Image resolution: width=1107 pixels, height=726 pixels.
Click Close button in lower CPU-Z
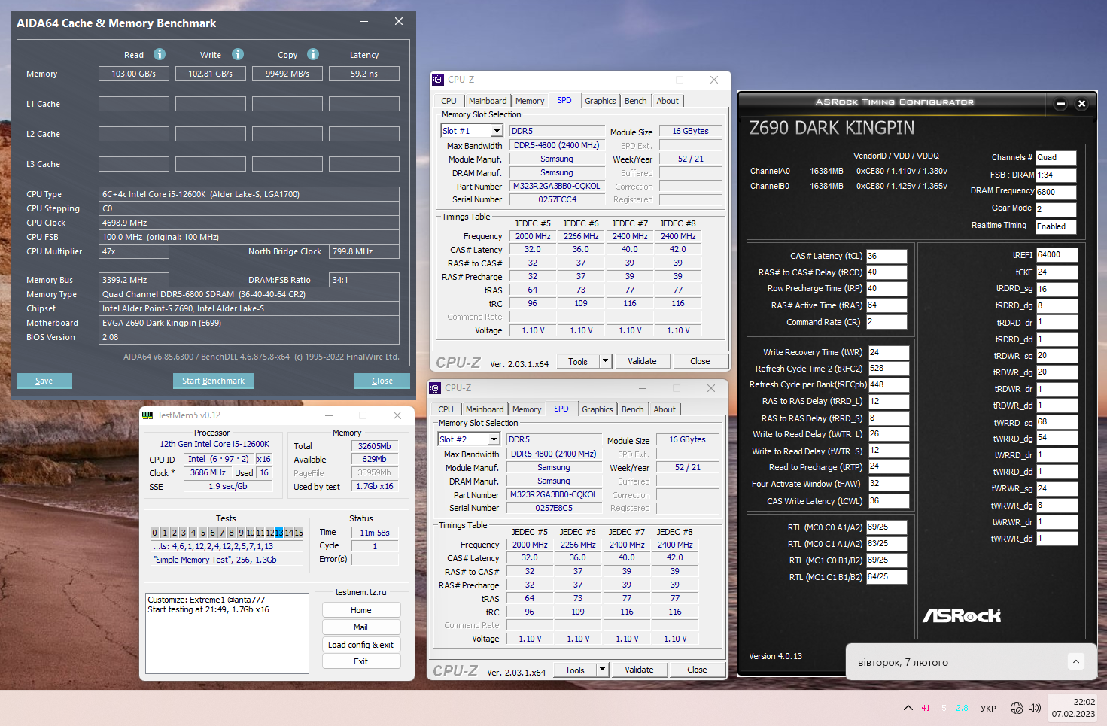[x=697, y=670]
